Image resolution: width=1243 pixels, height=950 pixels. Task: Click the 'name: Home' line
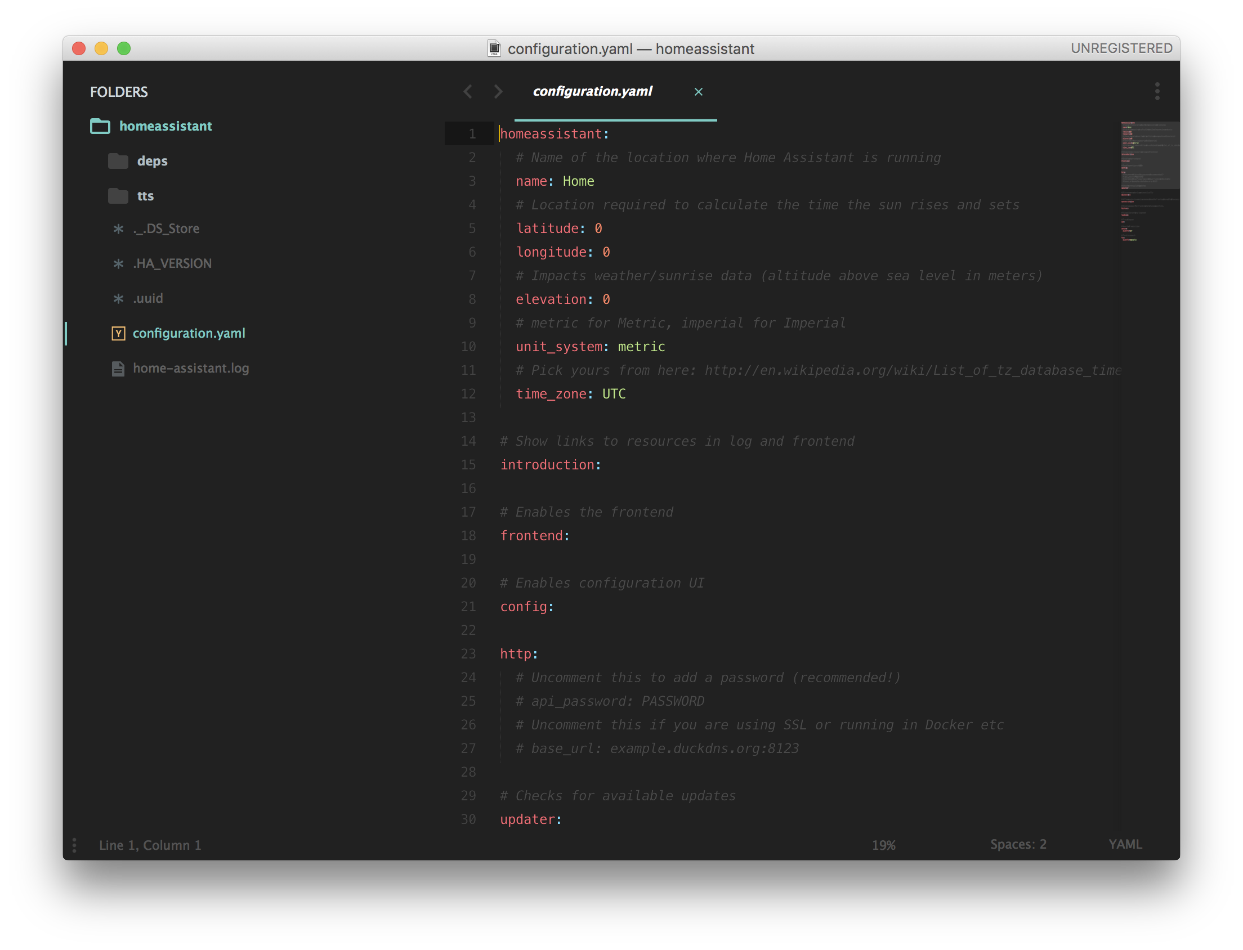555,182
